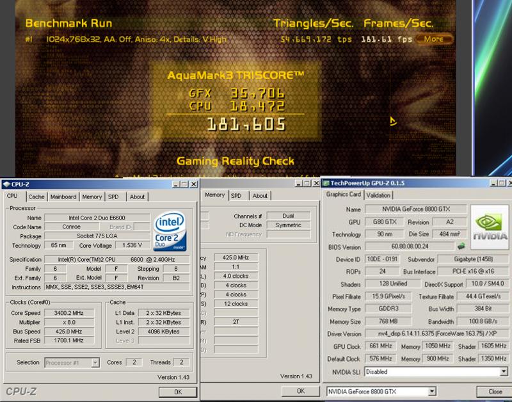
Task: Click the GPU value G80 GTX
Action: point(385,221)
